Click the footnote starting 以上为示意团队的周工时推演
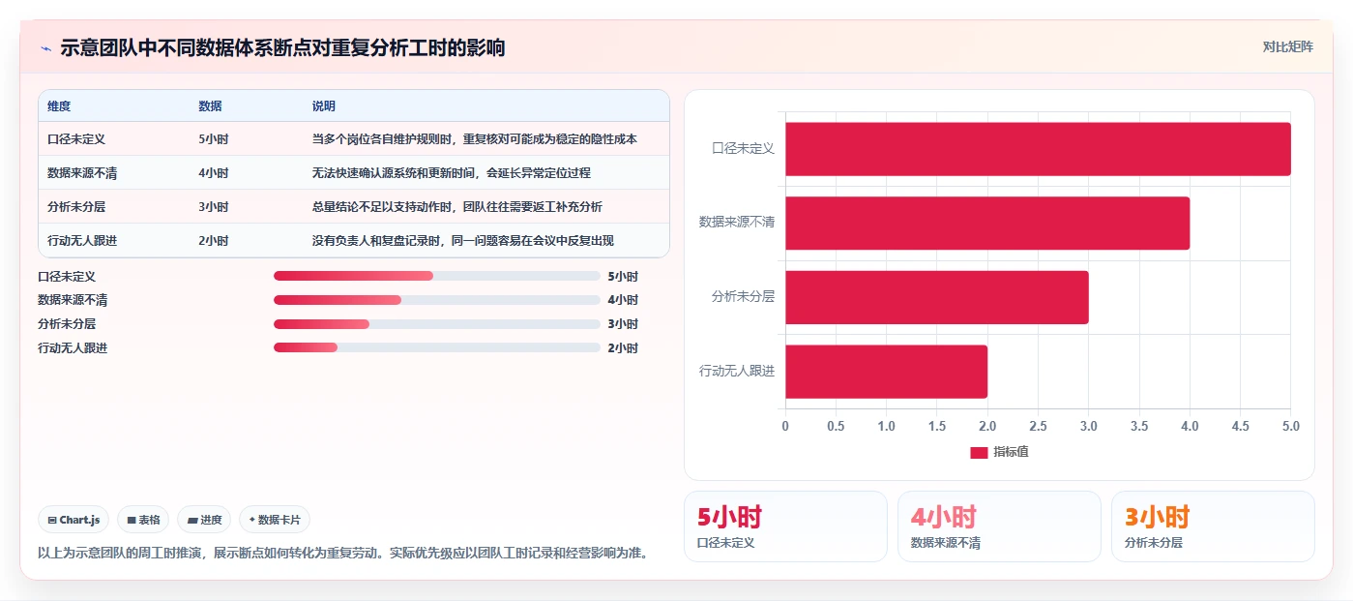Image resolution: width=1353 pixels, height=601 pixels. [x=342, y=554]
